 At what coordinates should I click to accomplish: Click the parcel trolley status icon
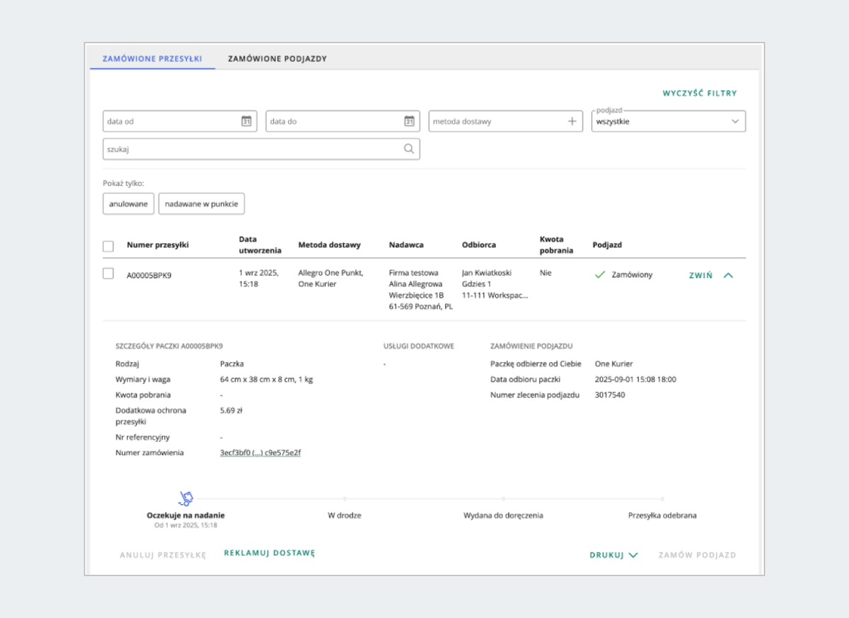click(x=186, y=499)
